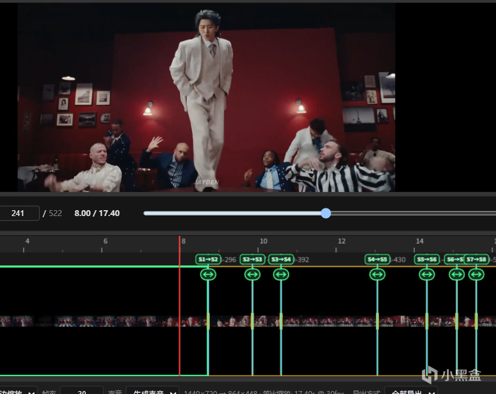Click the S3→S4 transition label
The height and width of the screenshot is (394, 496).
point(281,259)
